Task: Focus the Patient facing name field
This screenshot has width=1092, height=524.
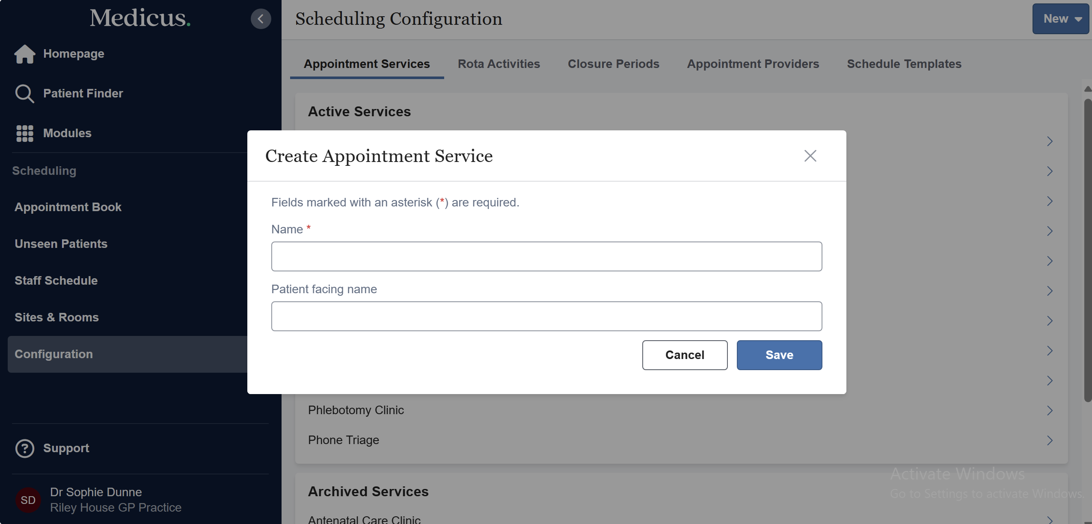Action: click(546, 316)
